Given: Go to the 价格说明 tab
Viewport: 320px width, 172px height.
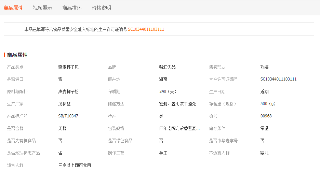Looking at the screenshot, I should 102,8.
